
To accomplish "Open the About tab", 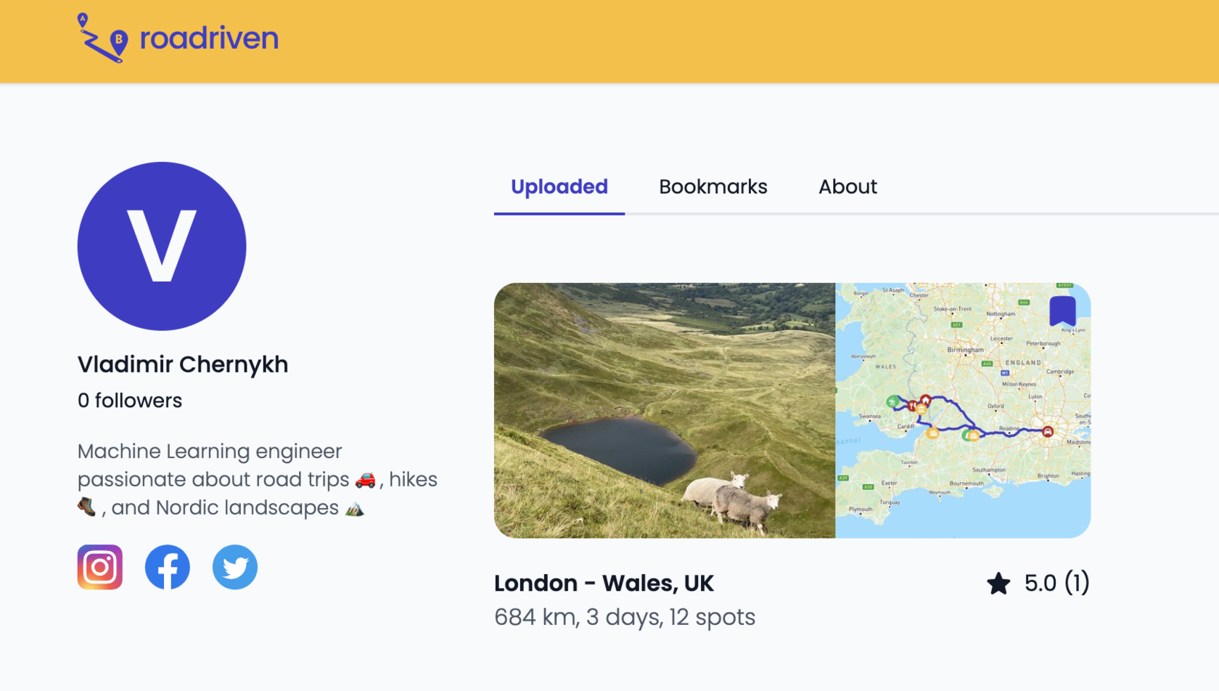I will click(847, 187).
